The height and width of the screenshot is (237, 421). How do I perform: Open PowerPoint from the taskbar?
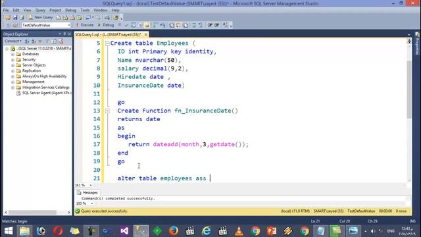click(272, 231)
